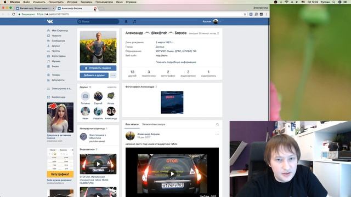Open Новости in the left sidebar
The width and height of the screenshot is (351, 197).
tap(56, 36)
